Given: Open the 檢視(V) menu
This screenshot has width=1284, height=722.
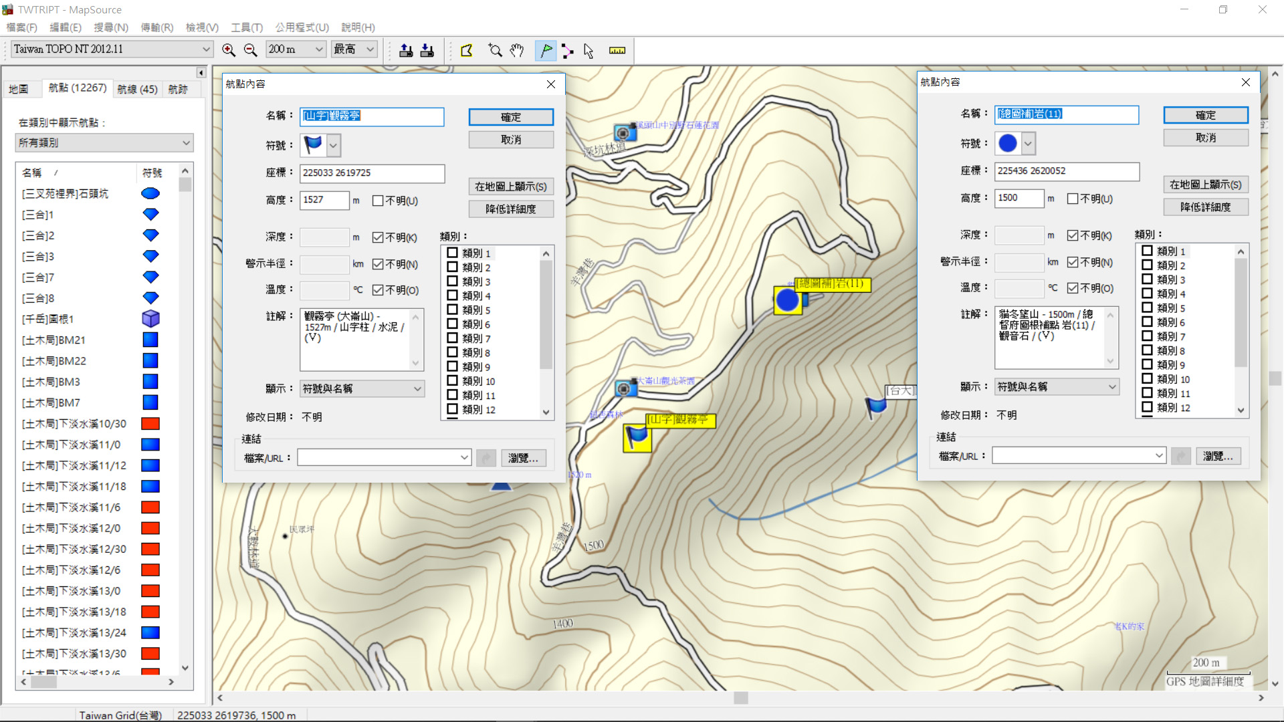Looking at the screenshot, I should [202, 27].
